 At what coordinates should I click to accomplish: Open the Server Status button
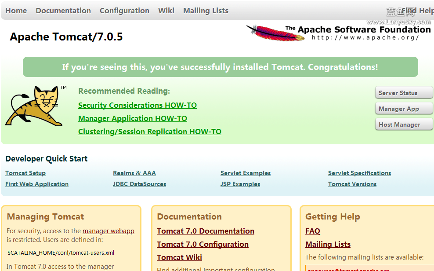pos(404,92)
